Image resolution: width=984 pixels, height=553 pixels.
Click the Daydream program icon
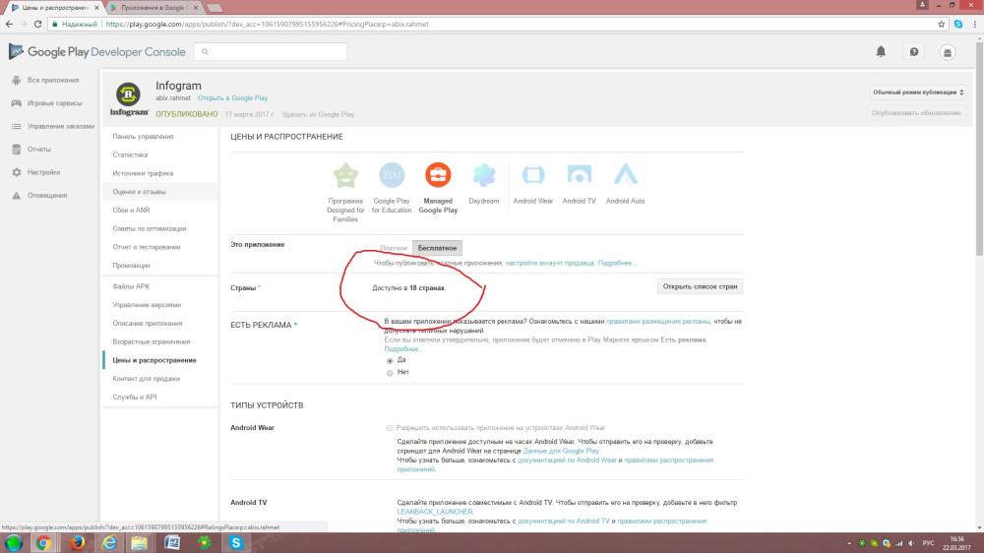pyautogui.click(x=484, y=175)
